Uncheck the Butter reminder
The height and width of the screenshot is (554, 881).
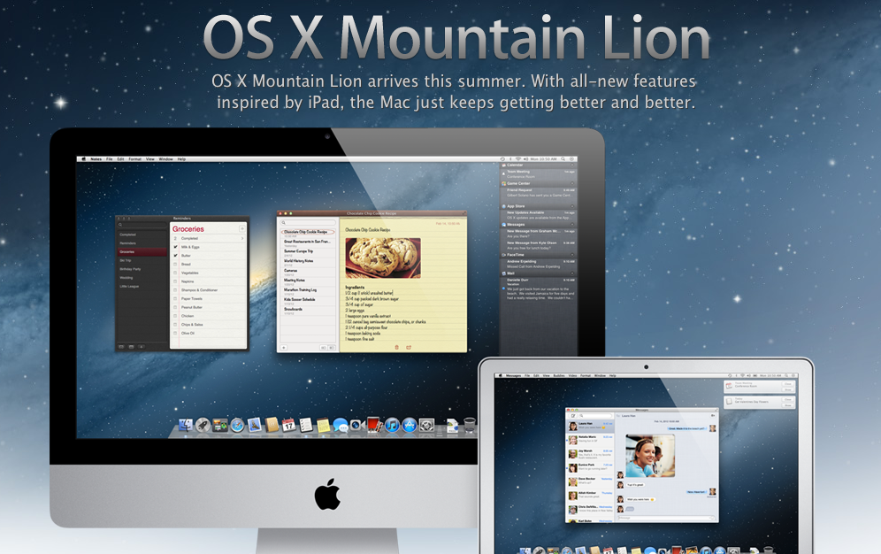coord(175,256)
